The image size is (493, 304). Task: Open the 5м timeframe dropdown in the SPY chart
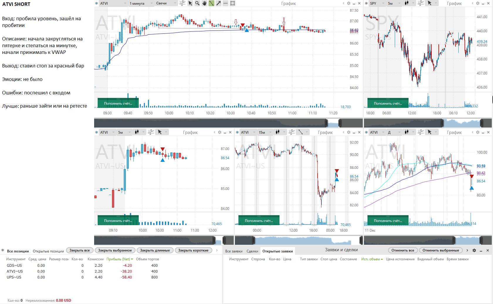pos(394,3)
